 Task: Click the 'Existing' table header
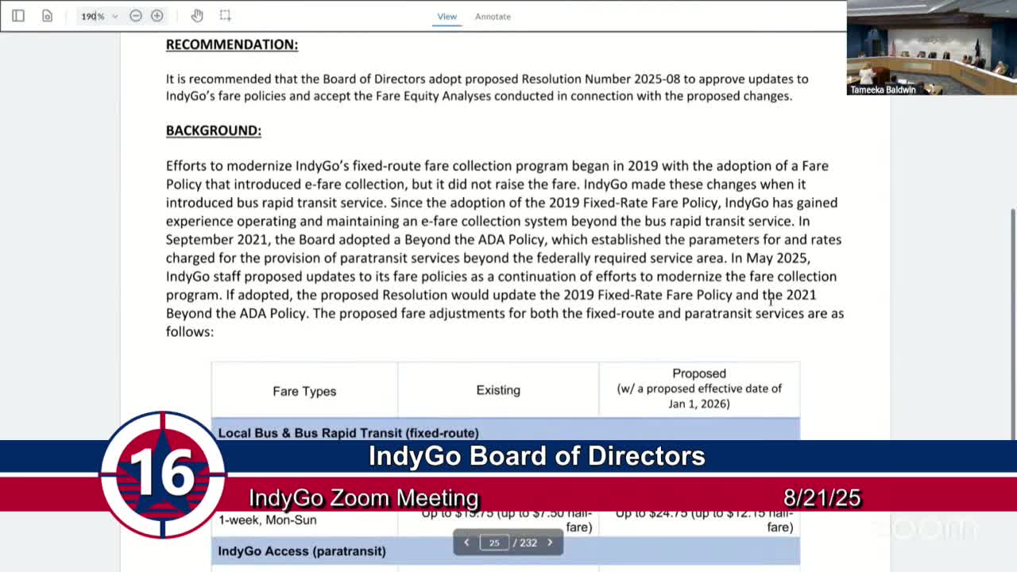(498, 390)
